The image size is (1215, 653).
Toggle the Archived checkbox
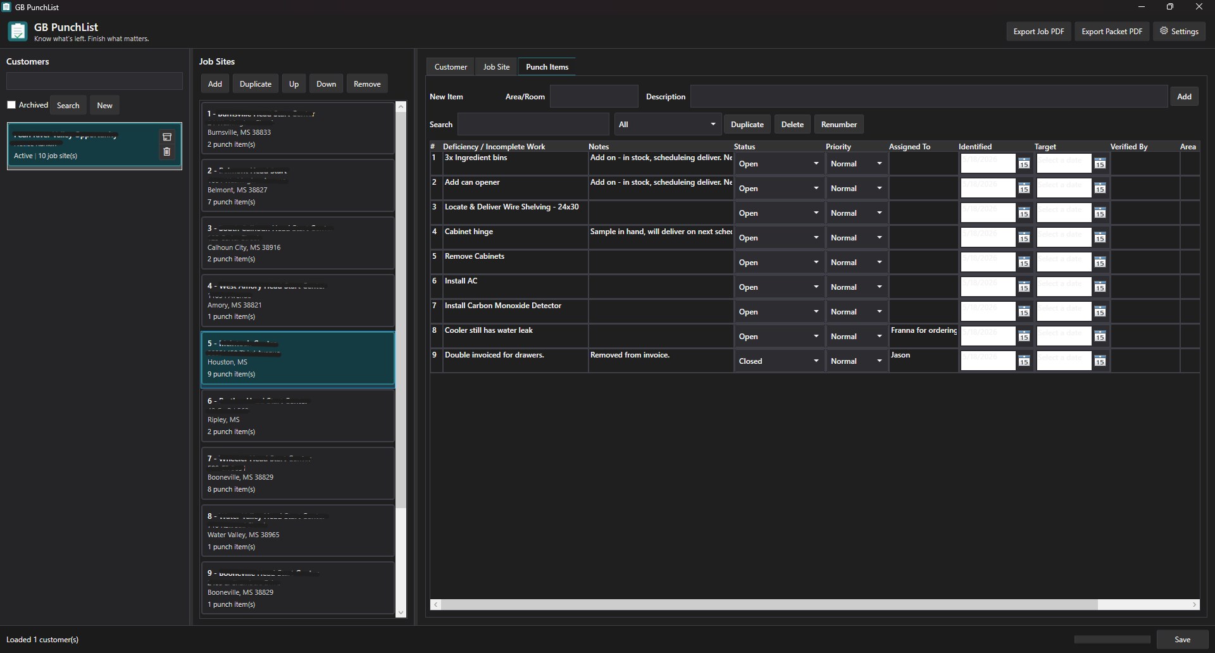click(11, 105)
